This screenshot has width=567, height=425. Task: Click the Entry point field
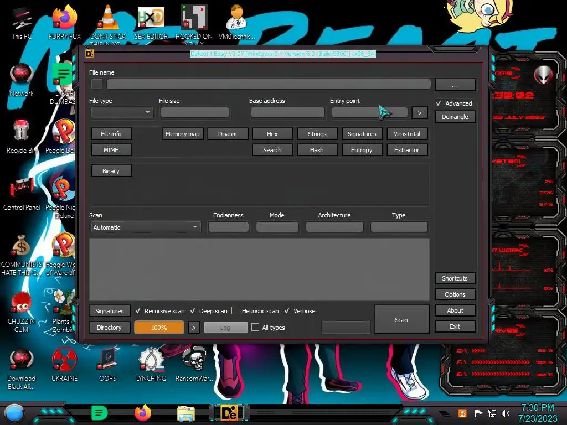tap(369, 112)
